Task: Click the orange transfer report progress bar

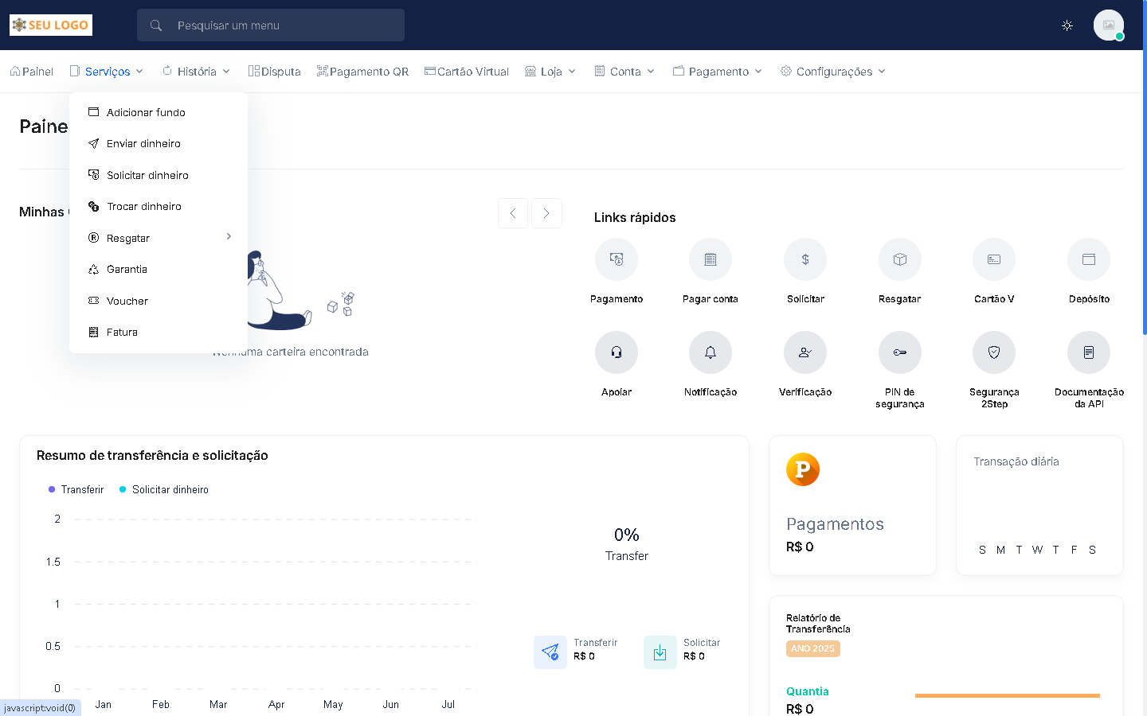Action: tap(1007, 695)
